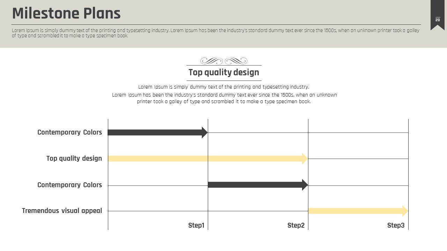
Task: Select "Top quality design" label beside yellow arrow
Action: (74, 158)
